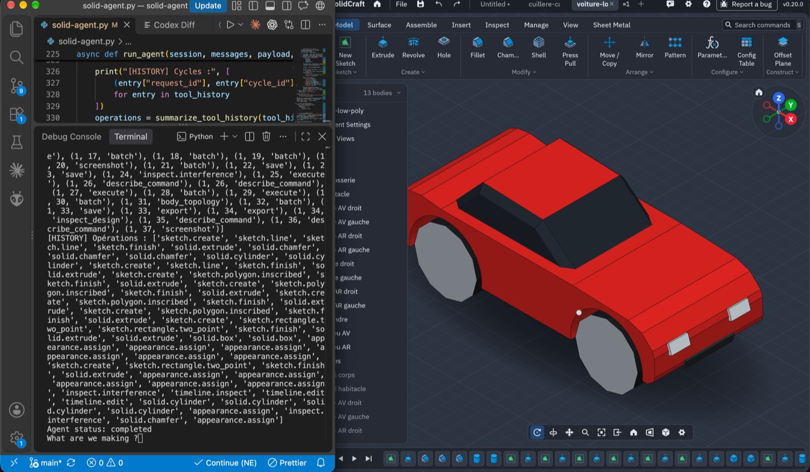This screenshot has width=810, height=472.
Task: Select the Mirror tool
Action: click(x=645, y=48)
